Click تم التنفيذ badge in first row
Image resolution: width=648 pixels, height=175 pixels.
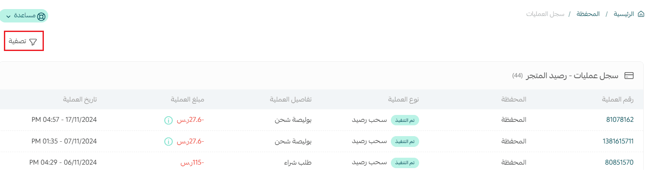405,120
